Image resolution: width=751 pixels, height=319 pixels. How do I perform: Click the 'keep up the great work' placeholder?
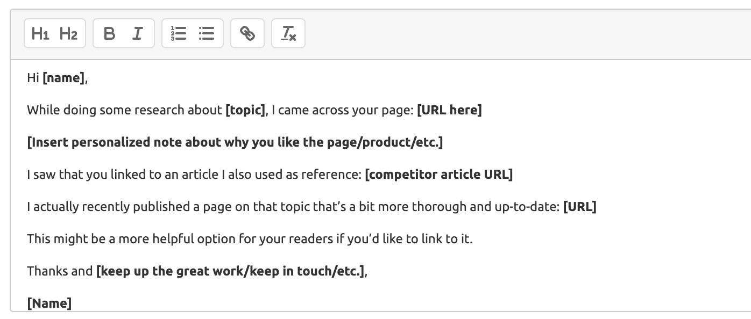[231, 271]
